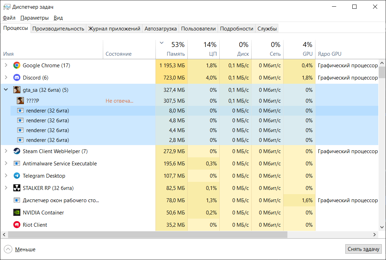Click the NVIDIA Container icon
This screenshot has height=260, width=386.
pos(17,213)
